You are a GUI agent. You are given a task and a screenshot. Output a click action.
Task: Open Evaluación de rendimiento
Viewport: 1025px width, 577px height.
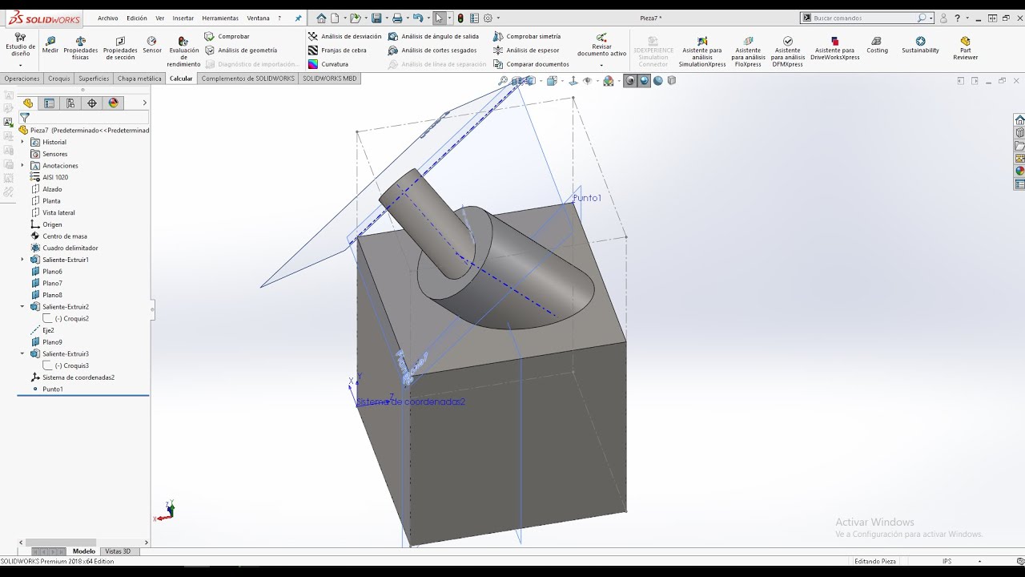coord(183,51)
